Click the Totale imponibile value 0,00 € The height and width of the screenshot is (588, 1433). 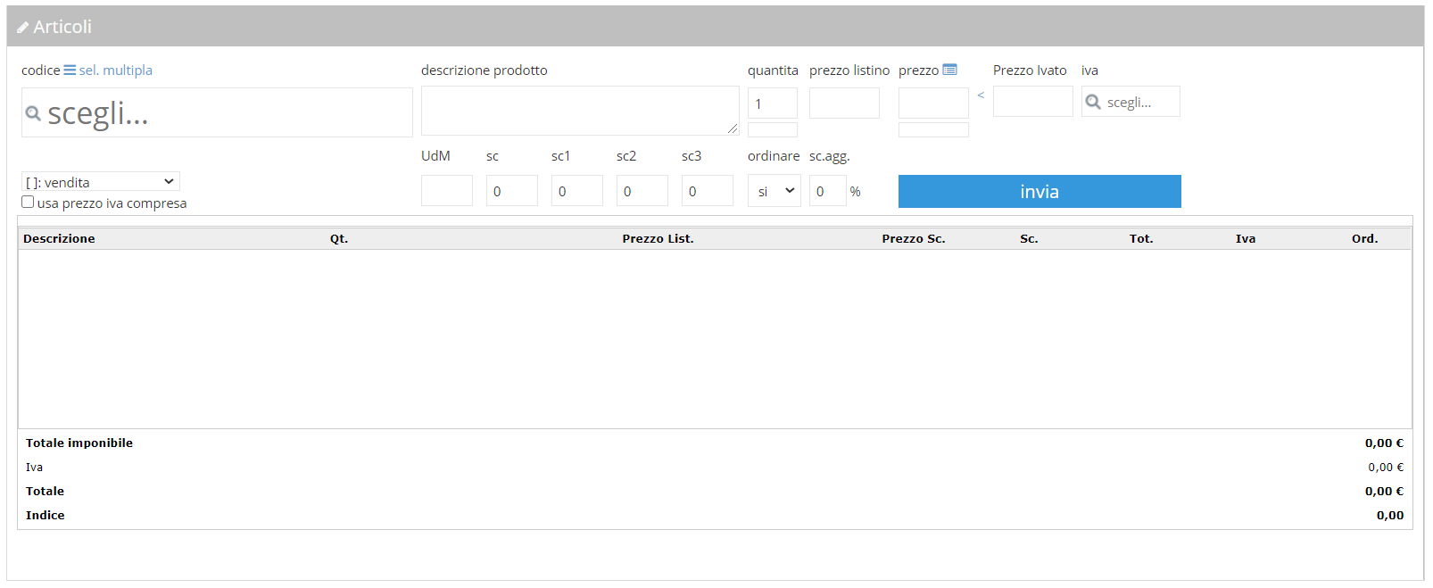click(1384, 443)
